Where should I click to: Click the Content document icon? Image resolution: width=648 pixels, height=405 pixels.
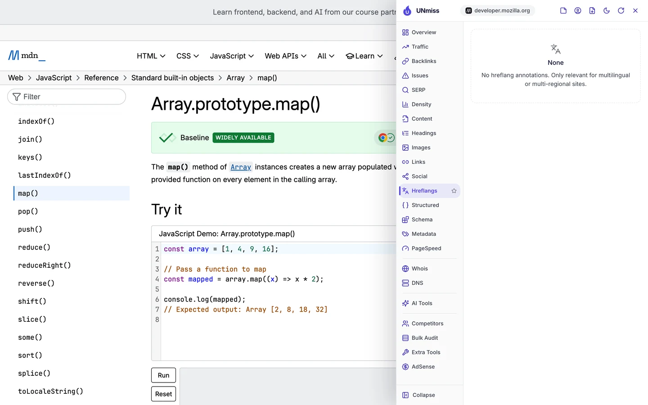click(405, 119)
